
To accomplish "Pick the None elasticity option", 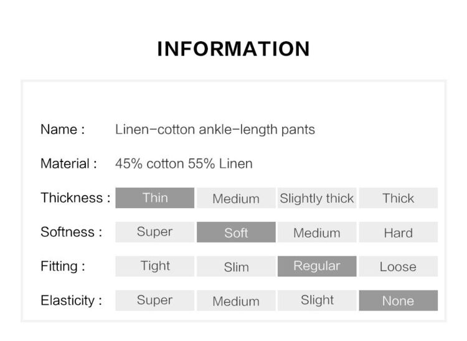I will coord(399,300).
